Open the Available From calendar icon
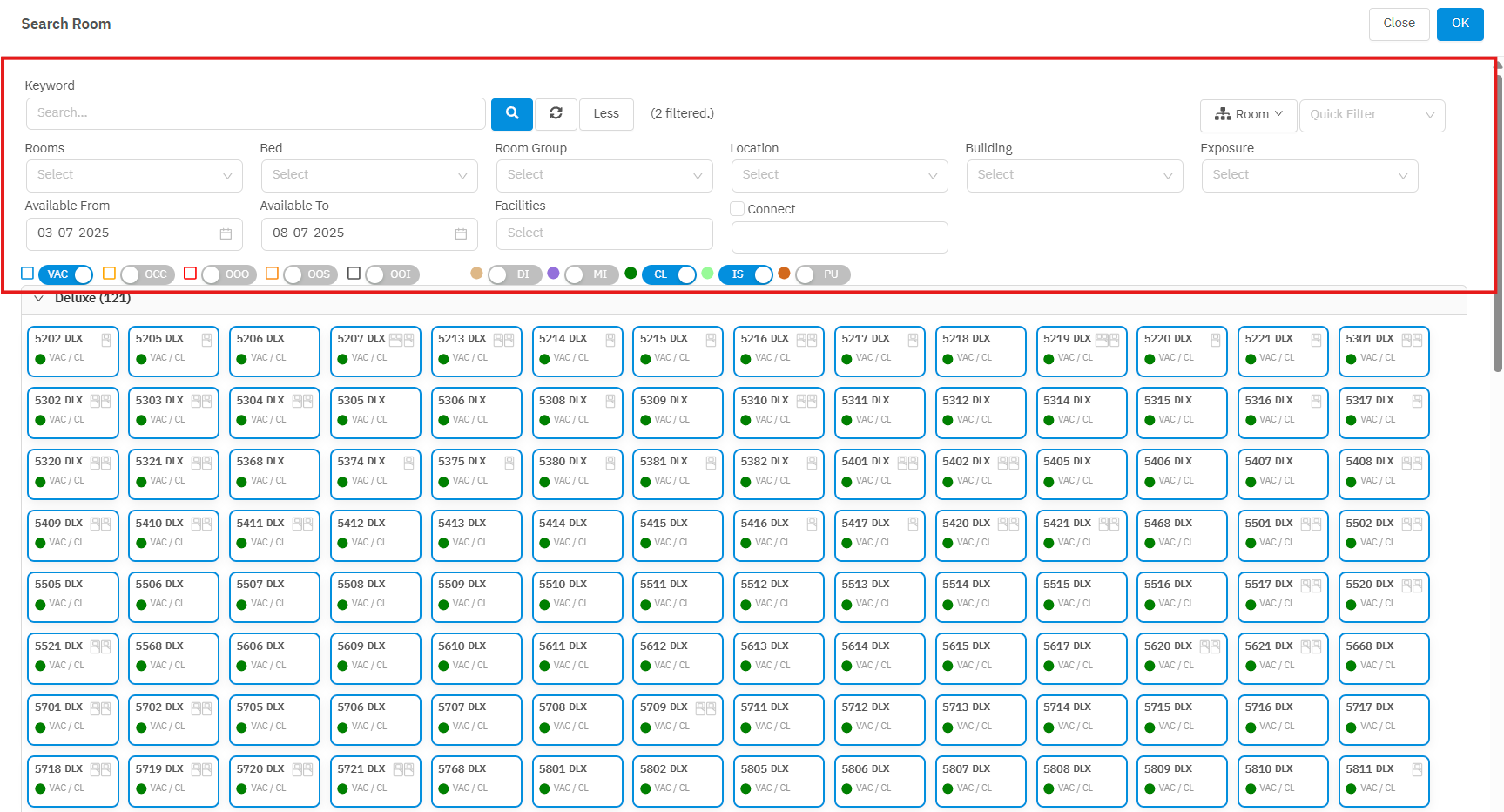 coord(226,233)
